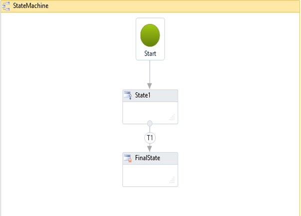Click the arrowhead entering State1
The image size is (301, 216).
(x=149, y=86)
